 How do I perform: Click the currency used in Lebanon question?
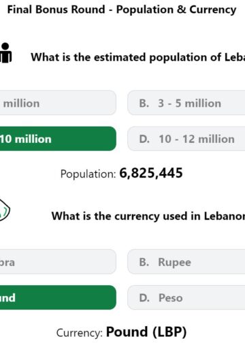click(x=148, y=216)
